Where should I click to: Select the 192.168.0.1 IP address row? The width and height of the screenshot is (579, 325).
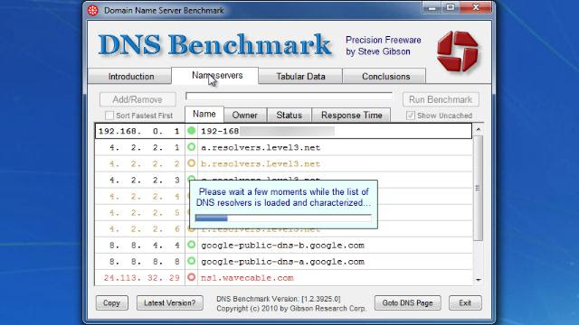283,131
